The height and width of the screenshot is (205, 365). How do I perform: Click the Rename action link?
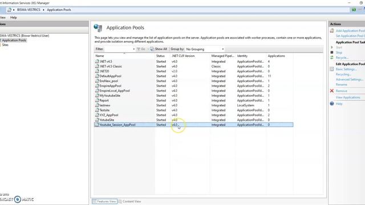(342, 84)
